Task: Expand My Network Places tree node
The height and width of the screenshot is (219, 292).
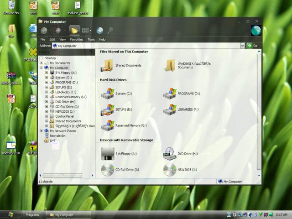Action: tap(41, 131)
